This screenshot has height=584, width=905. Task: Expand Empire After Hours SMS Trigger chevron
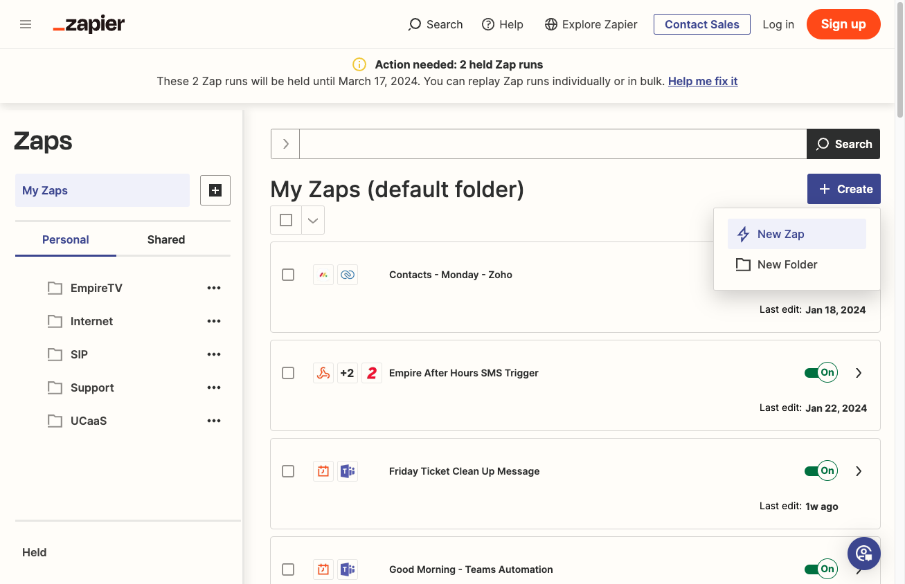pos(859,373)
